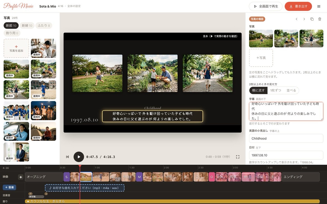Delete the current scene with trash icon
The image size is (327, 204).
tap(320, 19)
